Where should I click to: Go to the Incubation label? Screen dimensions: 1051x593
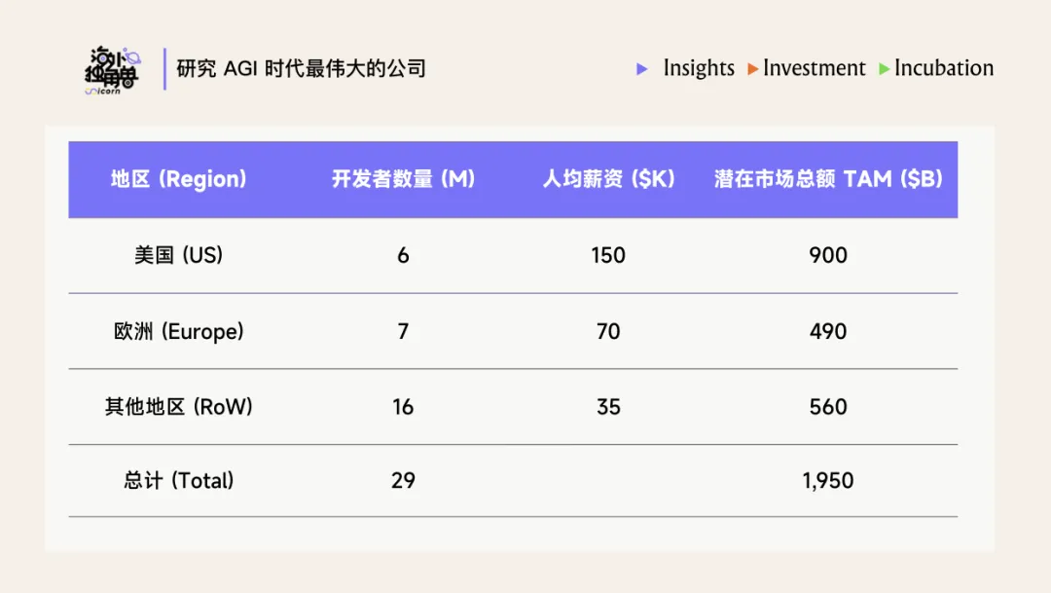tap(944, 68)
